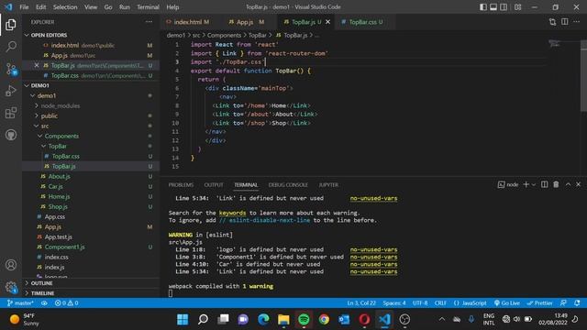Open the Selection menu
The width and height of the screenshot is (587, 330).
coord(65,6)
